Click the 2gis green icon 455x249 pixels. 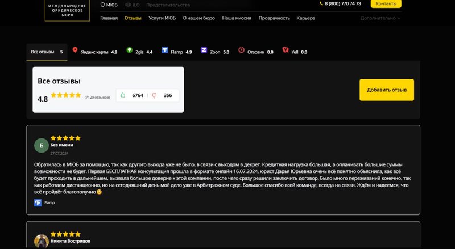(130, 50)
